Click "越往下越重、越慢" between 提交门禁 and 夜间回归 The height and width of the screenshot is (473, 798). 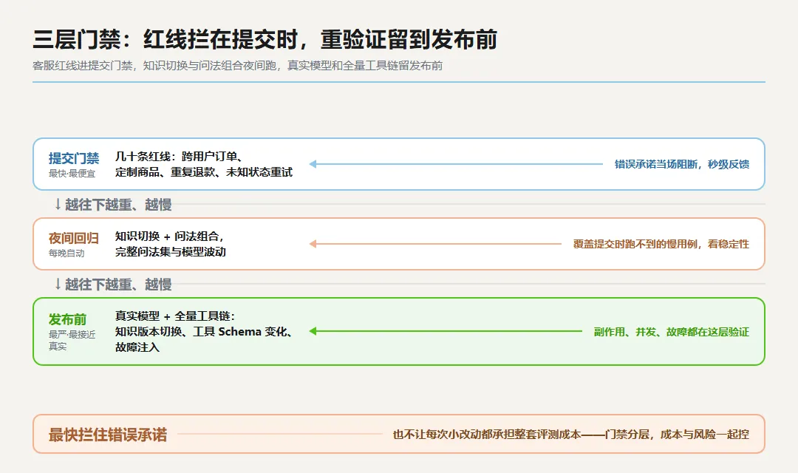113,204
